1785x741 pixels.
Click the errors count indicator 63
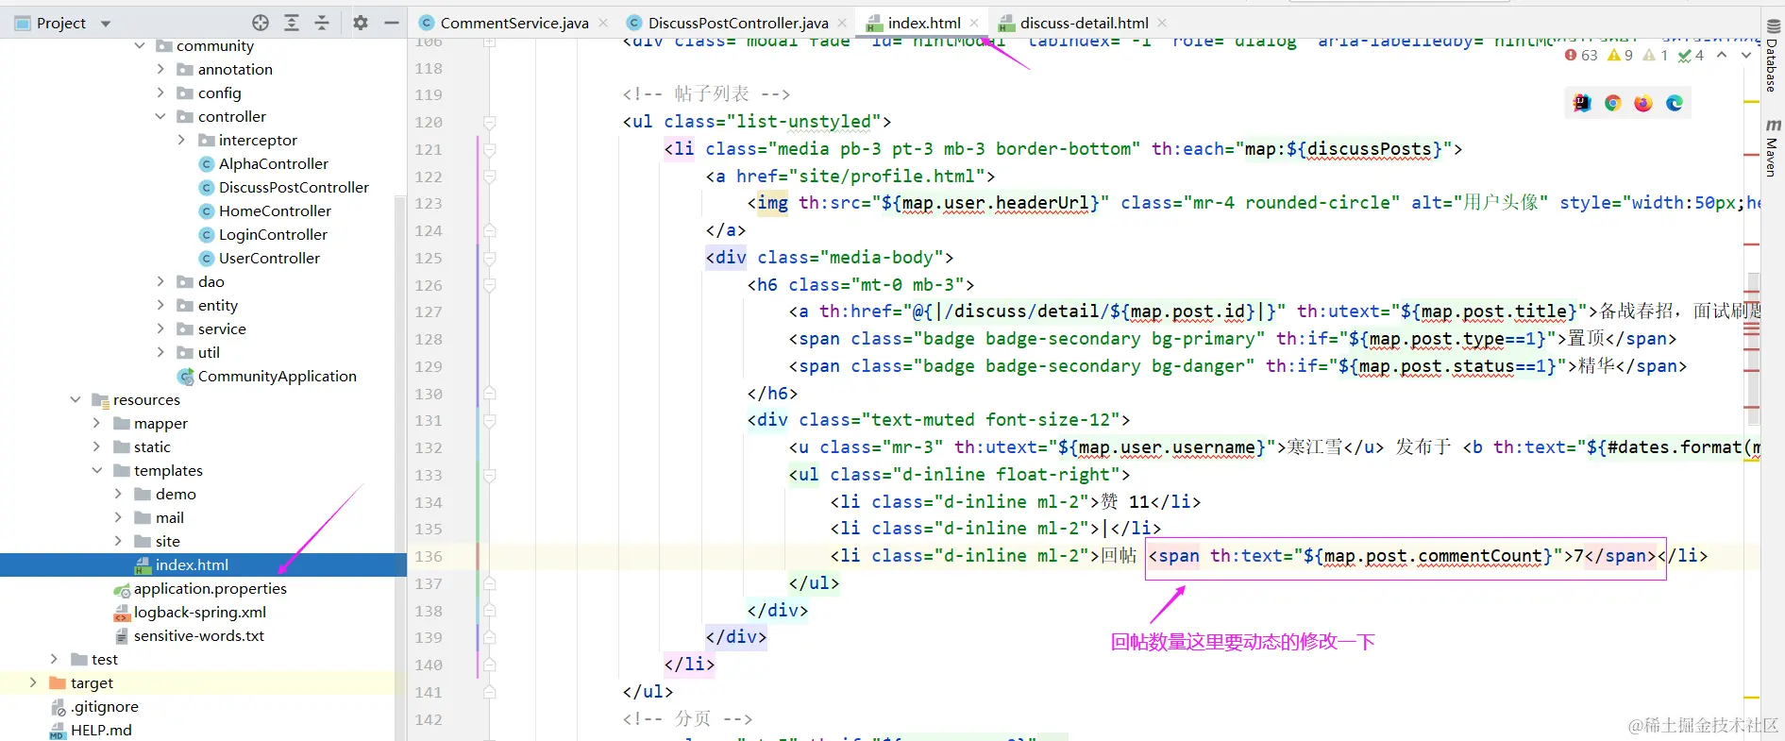click(x=1581, y=56)
